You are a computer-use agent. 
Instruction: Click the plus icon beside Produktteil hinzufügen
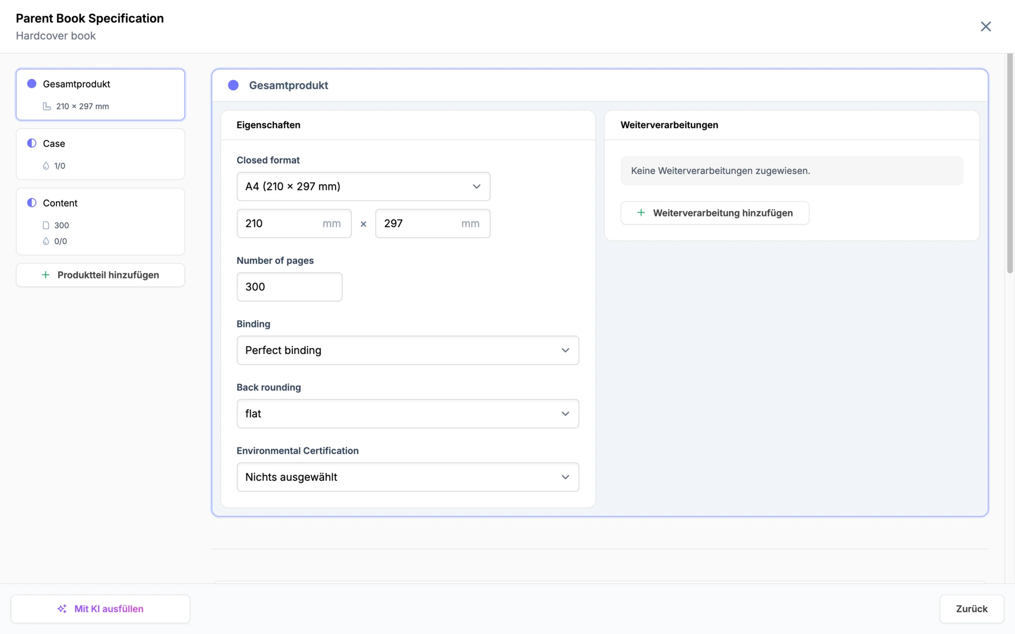tap(45, 275)
